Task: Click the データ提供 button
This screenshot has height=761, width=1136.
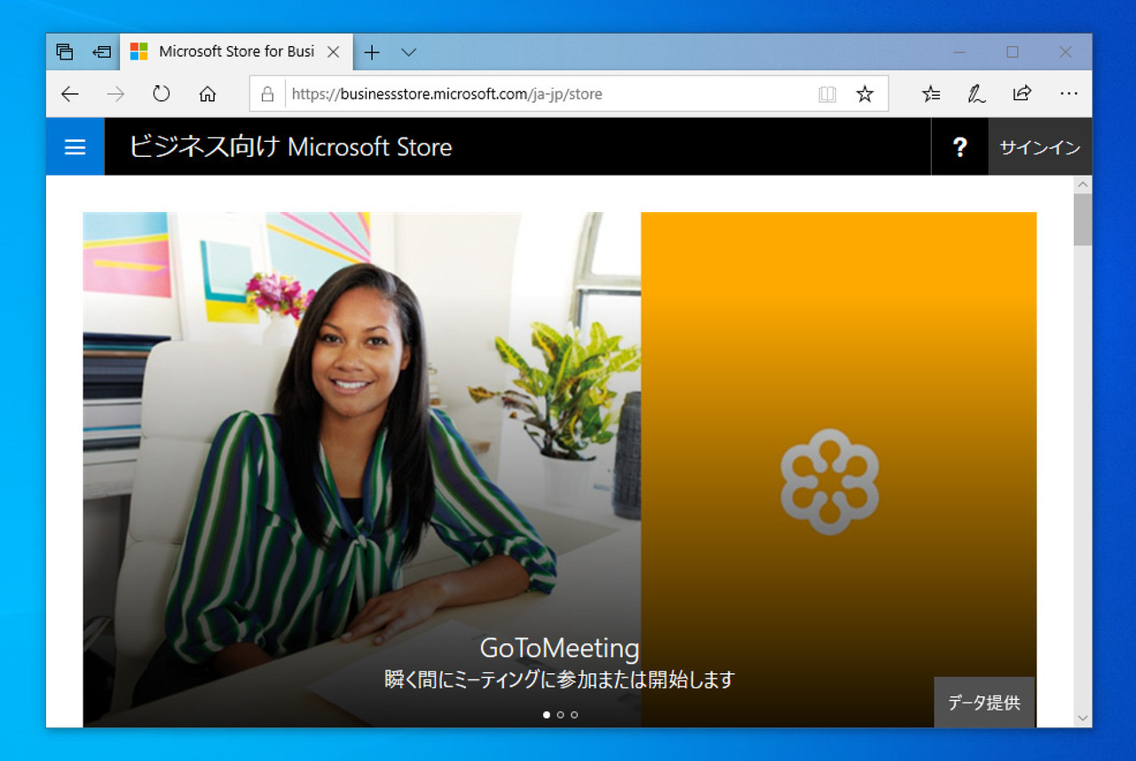Action: (984, 702)
